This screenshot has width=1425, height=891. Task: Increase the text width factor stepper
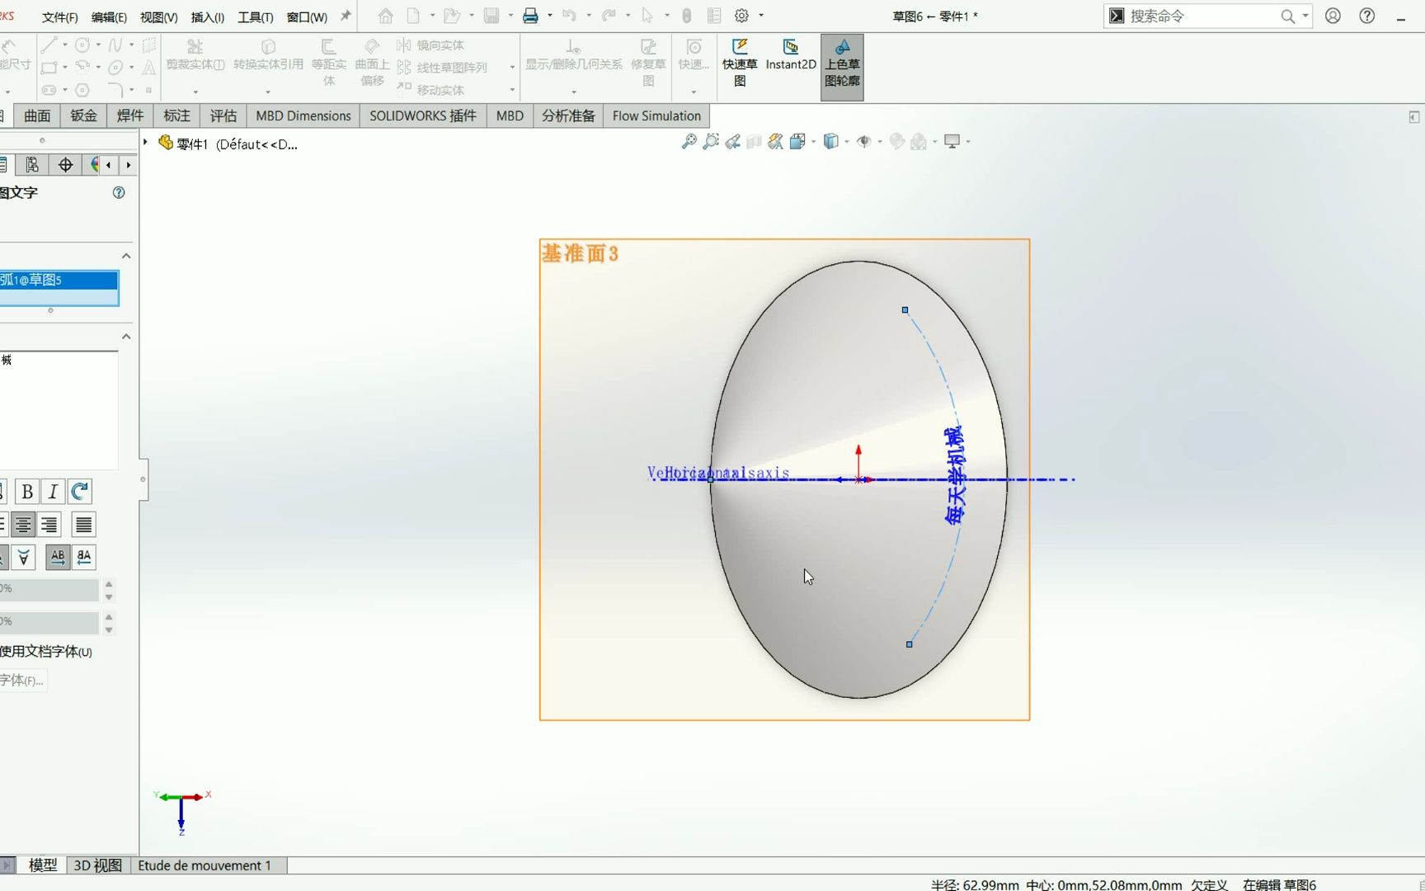(x=108, y=584)
